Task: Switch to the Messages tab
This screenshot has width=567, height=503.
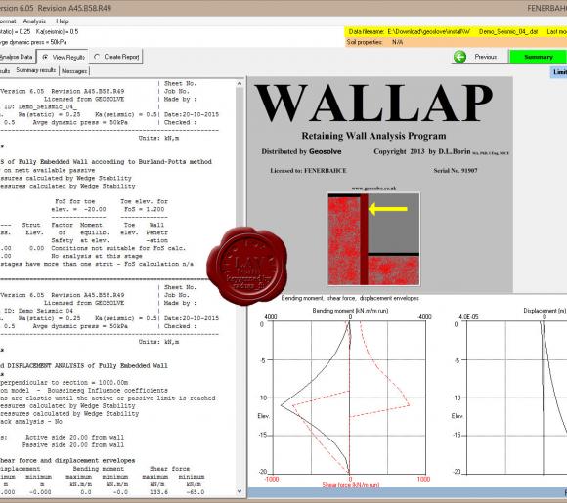Action: (x=74, y=71)
